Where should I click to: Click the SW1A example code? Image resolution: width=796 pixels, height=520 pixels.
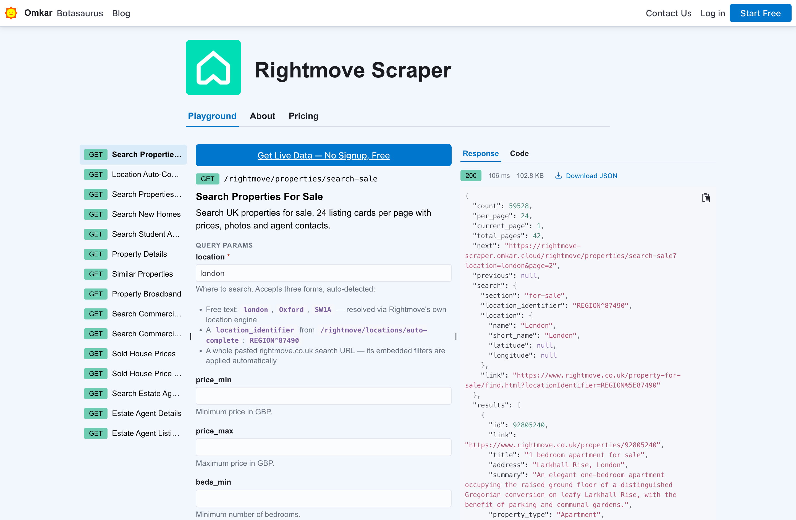(323, 309)
